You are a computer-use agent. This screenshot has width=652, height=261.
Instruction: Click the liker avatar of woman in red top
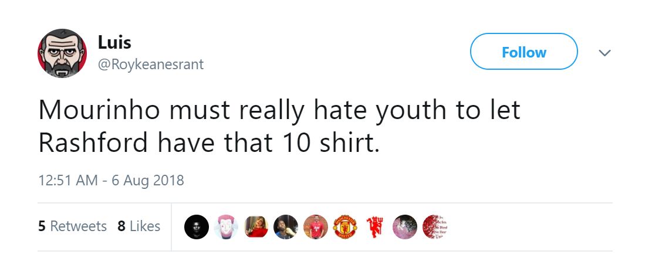[256, 227]
